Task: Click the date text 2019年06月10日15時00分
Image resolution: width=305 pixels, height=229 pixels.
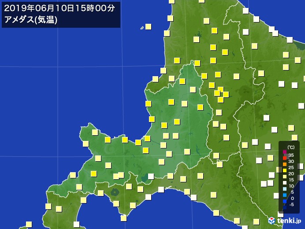Action: coord(60,8)
